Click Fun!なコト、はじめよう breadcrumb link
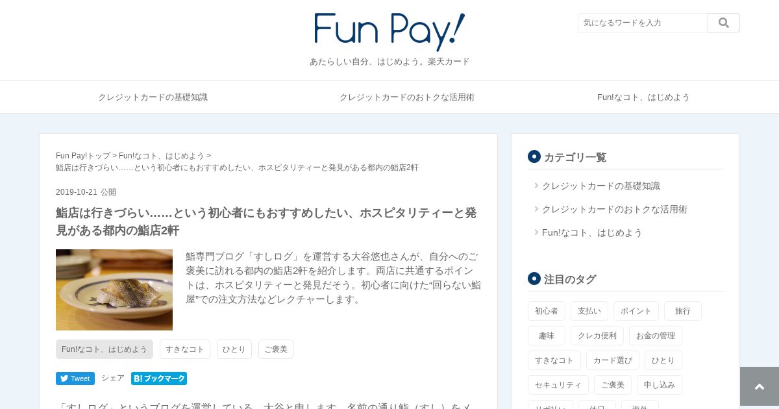The width and height of the screenshot is (779, 409). (x=162, y=156)
